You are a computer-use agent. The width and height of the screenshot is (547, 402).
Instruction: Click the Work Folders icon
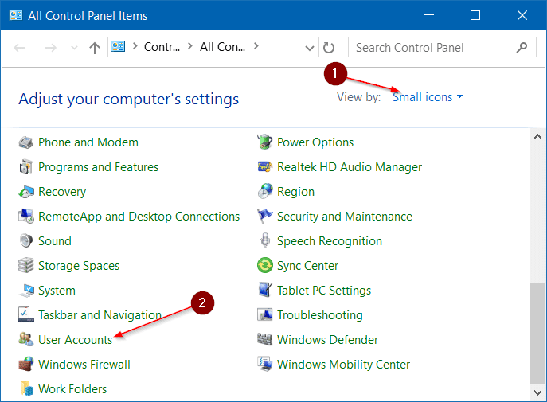[26, 388]
